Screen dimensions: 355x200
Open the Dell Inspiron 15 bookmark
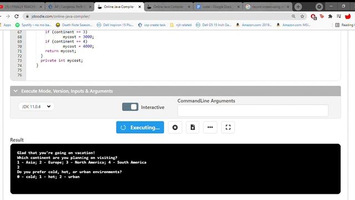[115, 25]
